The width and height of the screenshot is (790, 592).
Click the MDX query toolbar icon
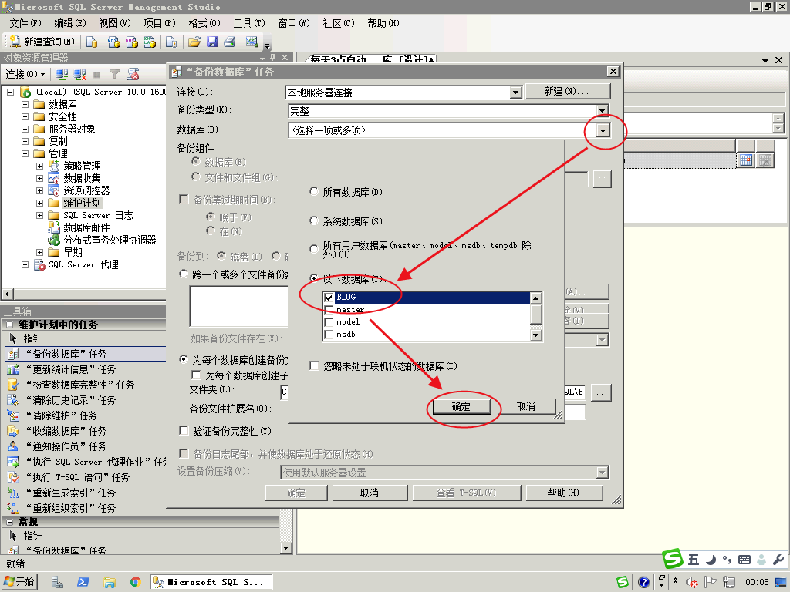coord(114,42)
